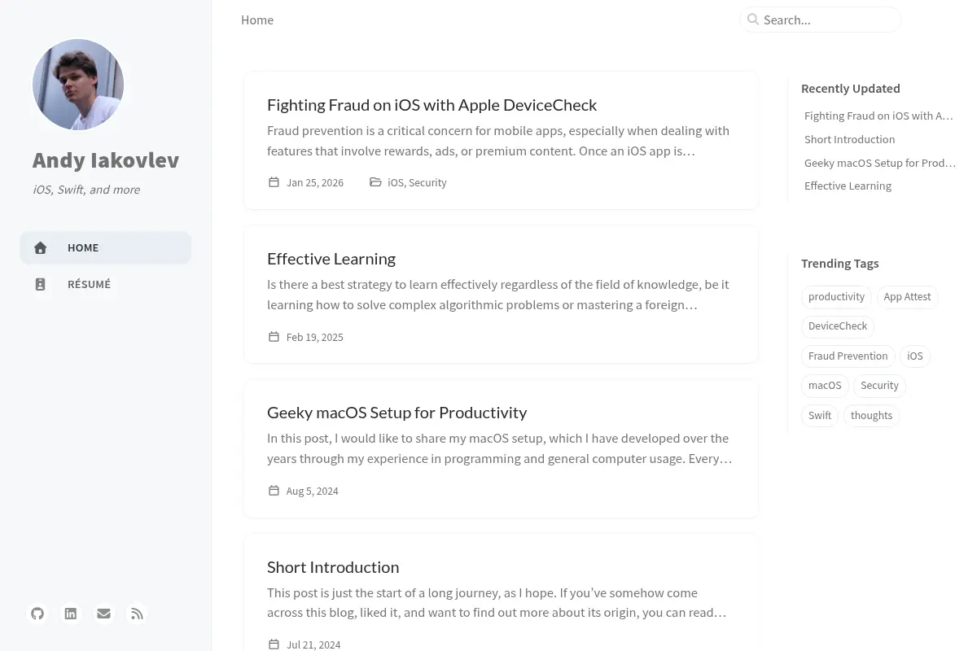Viewport: 977px width, 651px height.
Task: Open Fighting Fraud on iOS post title
Action: (x=432, y=104)
